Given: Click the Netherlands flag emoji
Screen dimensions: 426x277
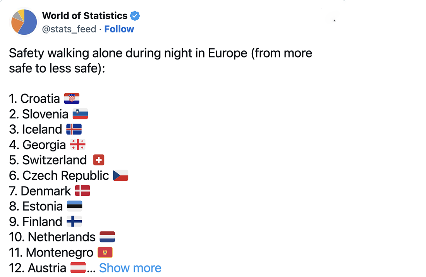Looking at the screenshot, I should [107, 237].
